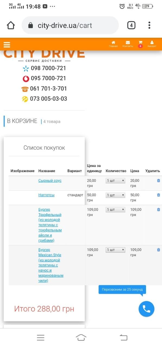The height and width of the screenshot is (347, 162).
Task: Tap the Kyivstar icon beside 098 7000-721
Action: click(26, 68)
